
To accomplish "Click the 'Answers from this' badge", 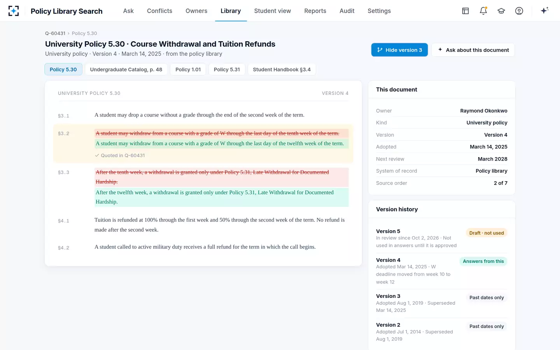I will (483, 261).
